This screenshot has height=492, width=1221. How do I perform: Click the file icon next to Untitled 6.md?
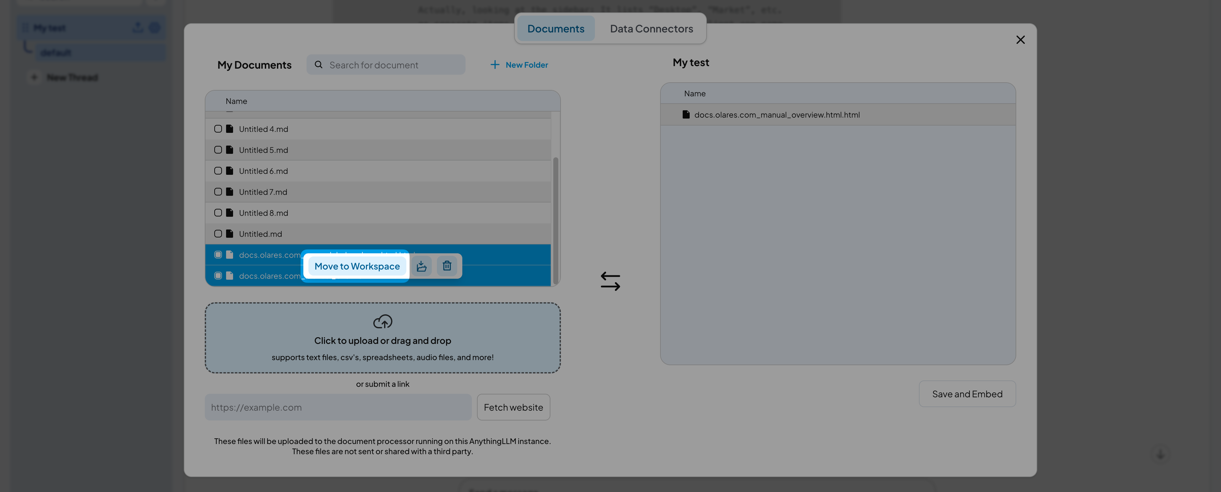230,171
